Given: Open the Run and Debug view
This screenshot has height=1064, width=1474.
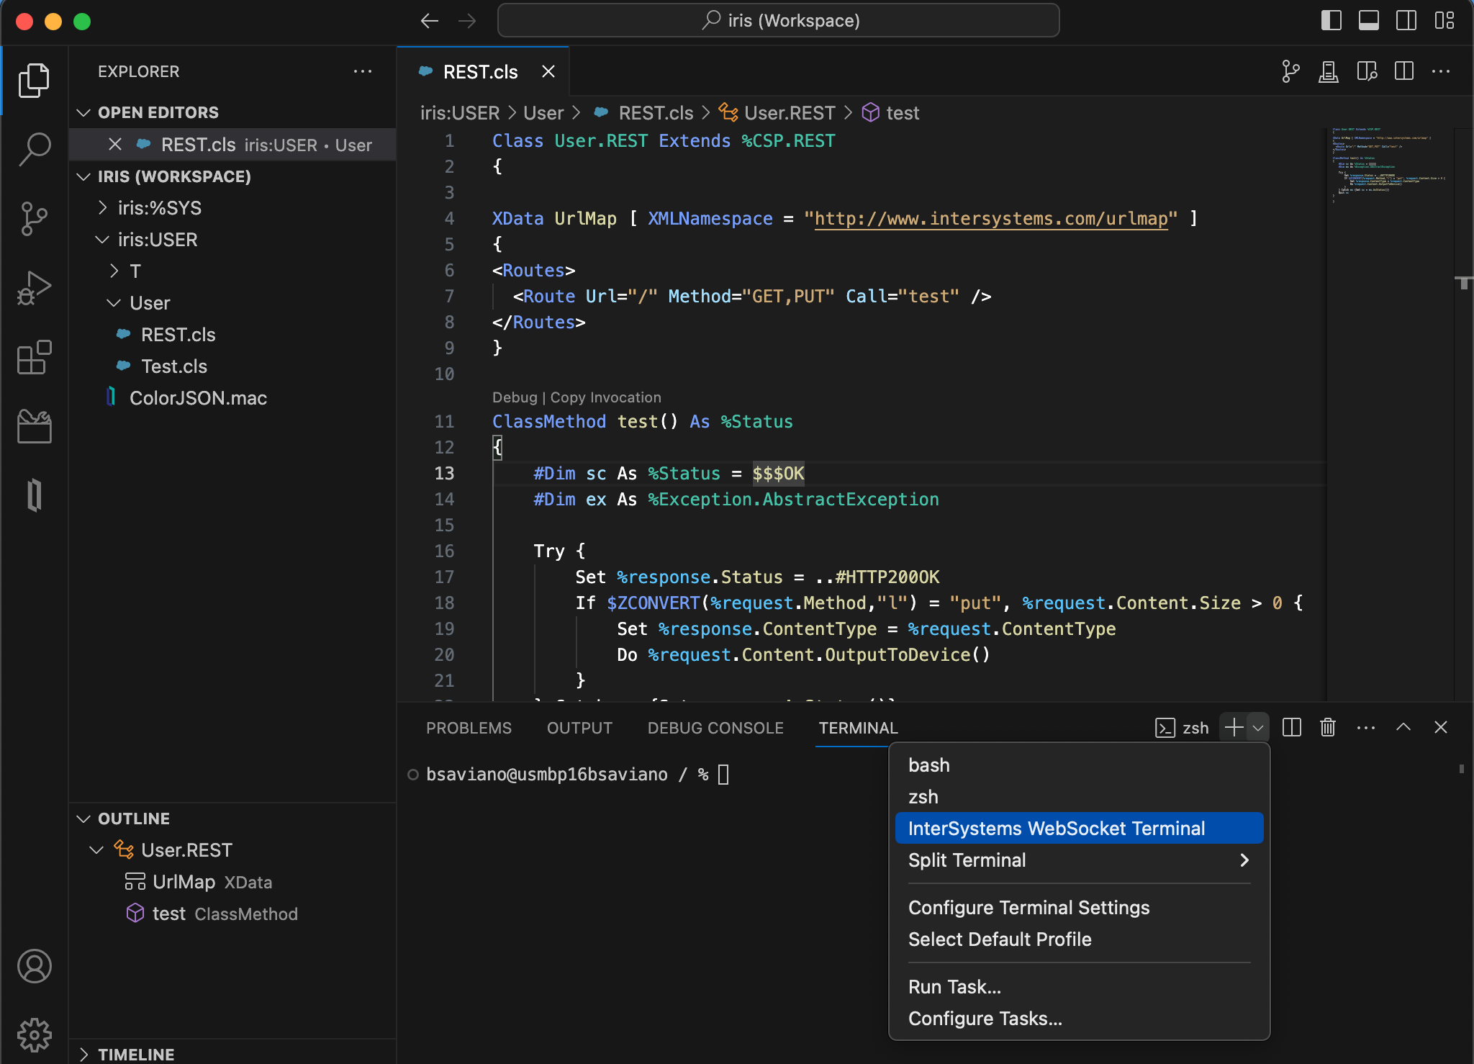Looking at the screenshot, I should pyautogui.click(x=34, y=287).
